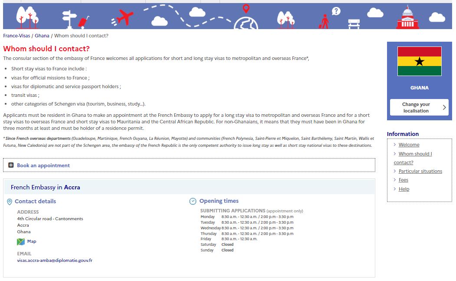Screen dimensions: 456x281
Task: Click the globe illustration in the banner
Action: [246, 23]
